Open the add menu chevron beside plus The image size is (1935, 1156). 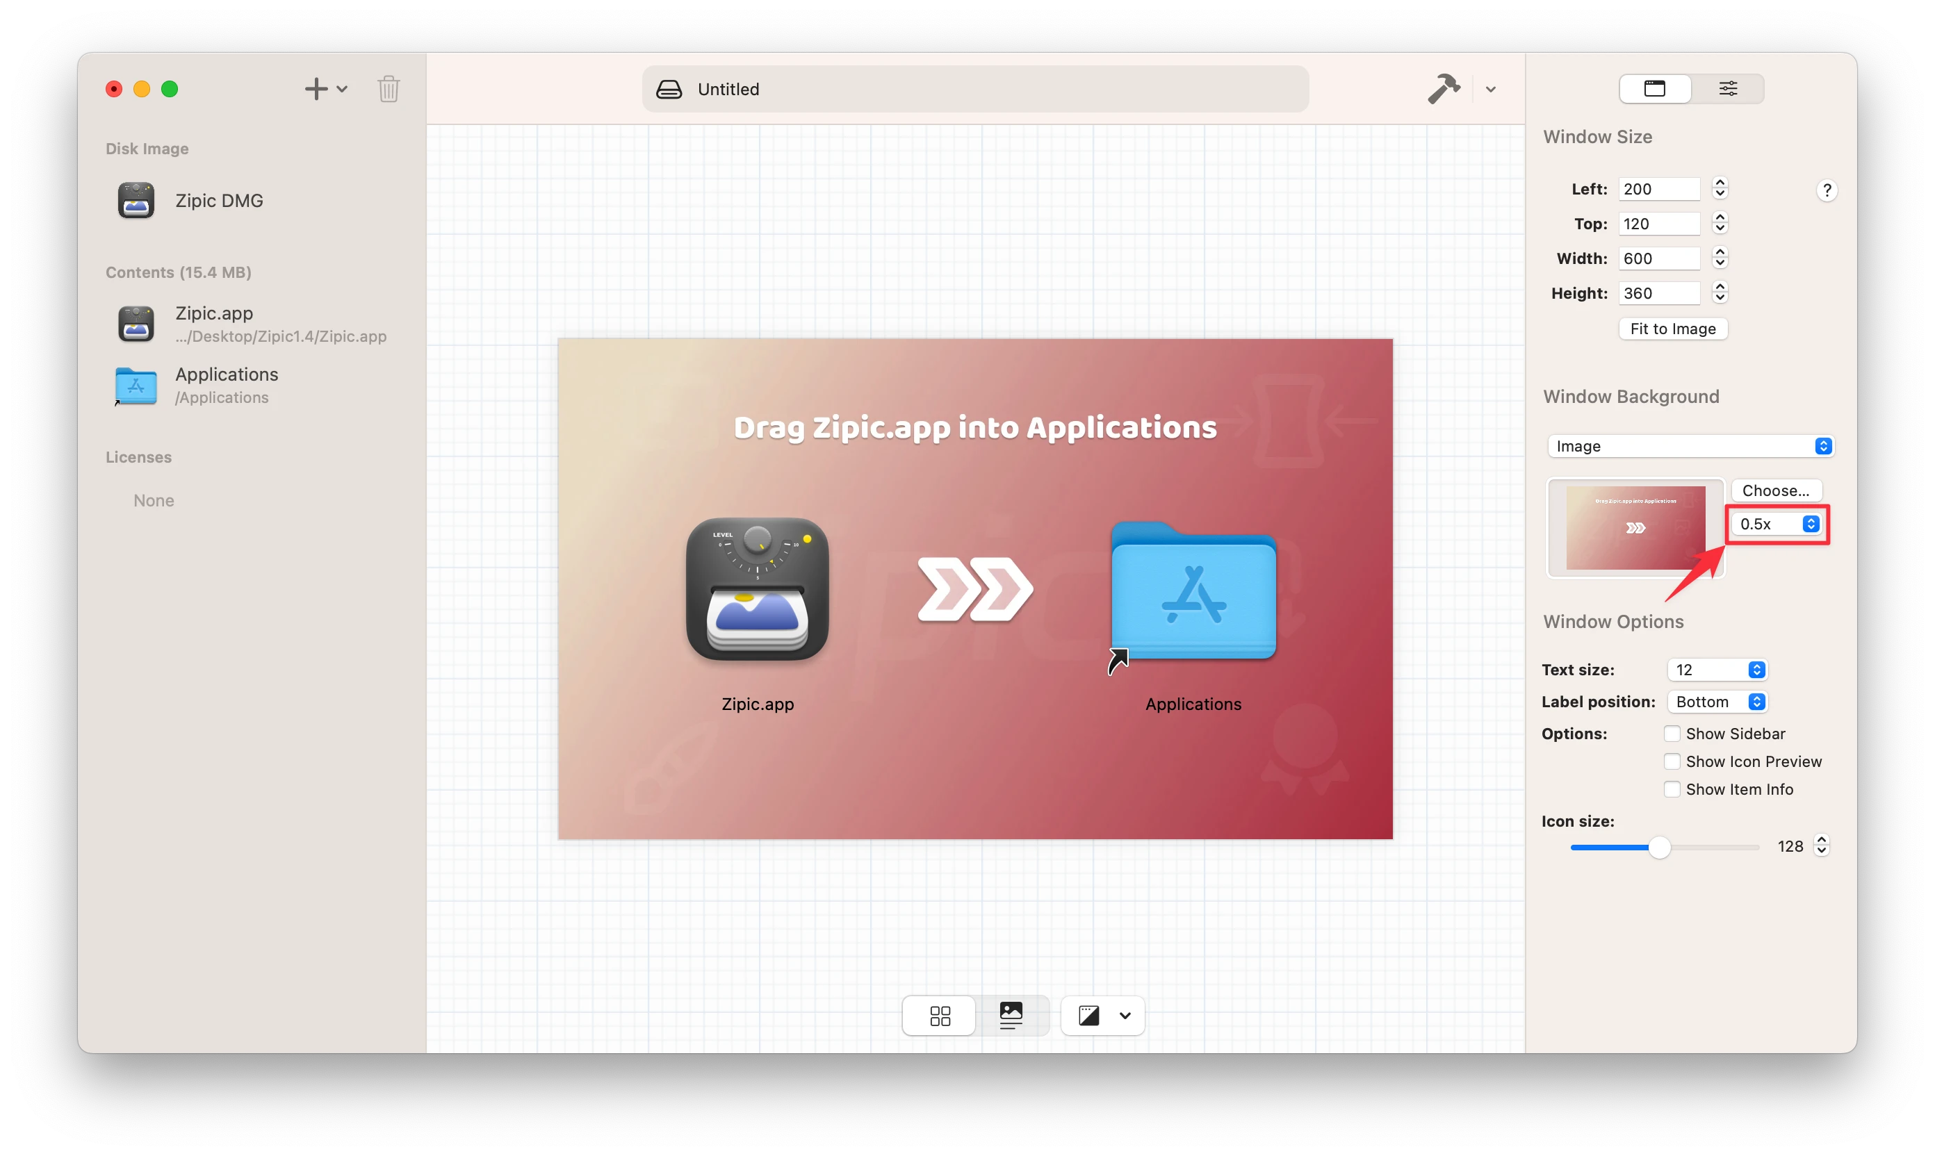pyautogui.click(x=342, y=89)
